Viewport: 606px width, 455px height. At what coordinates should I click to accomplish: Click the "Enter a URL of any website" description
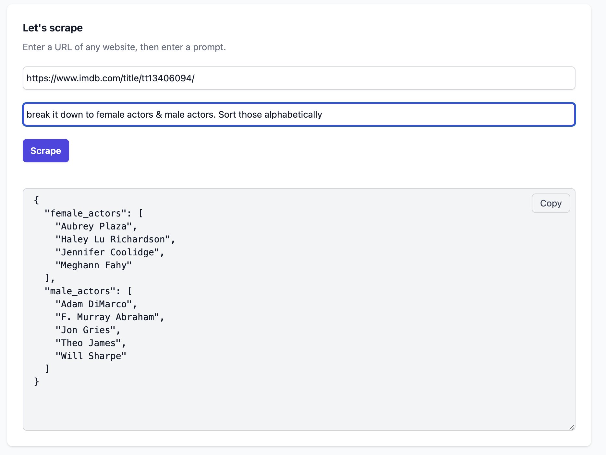point(124,47)
